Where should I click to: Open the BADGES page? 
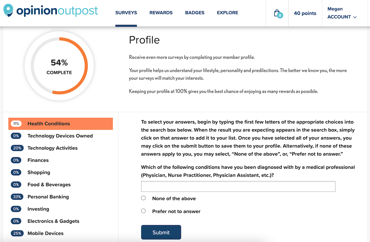(195, 12)
